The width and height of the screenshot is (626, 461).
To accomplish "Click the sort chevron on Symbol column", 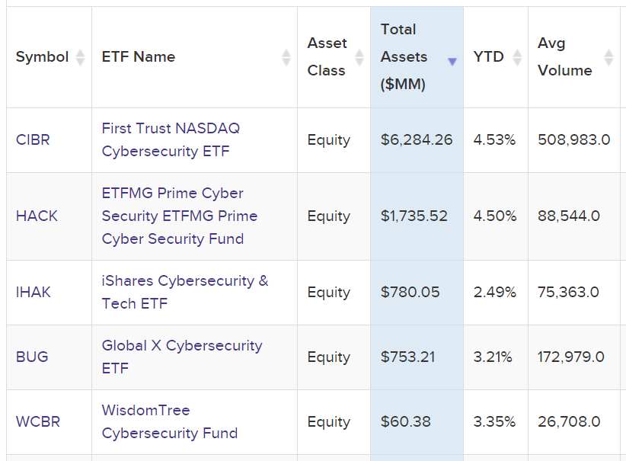I will click(81, 56).
